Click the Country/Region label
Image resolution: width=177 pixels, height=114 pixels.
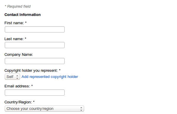tap(18, 102)
